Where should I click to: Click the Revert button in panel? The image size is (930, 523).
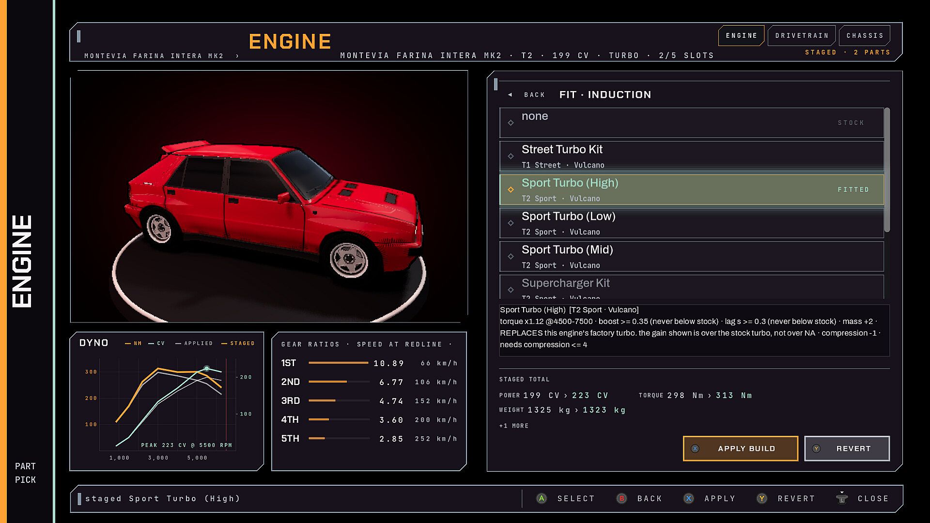[x=847, y=448]
